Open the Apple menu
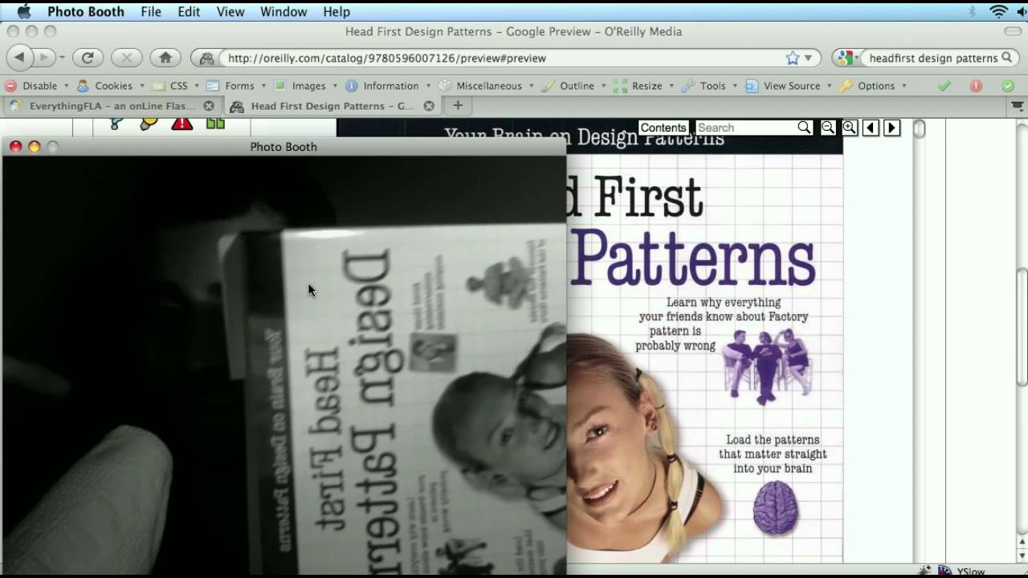Screen dimensions: 1028x578 [x=23, y=11]
